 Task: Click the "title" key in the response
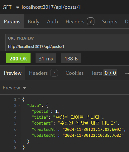click(x=40, y=117)
